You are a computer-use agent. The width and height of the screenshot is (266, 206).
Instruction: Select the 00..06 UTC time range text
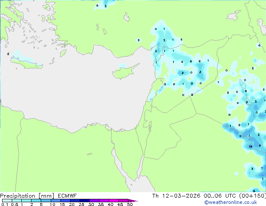point(220,196)
